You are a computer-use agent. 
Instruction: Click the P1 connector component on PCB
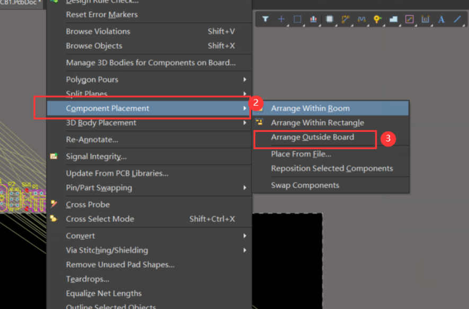click(39, 201)
